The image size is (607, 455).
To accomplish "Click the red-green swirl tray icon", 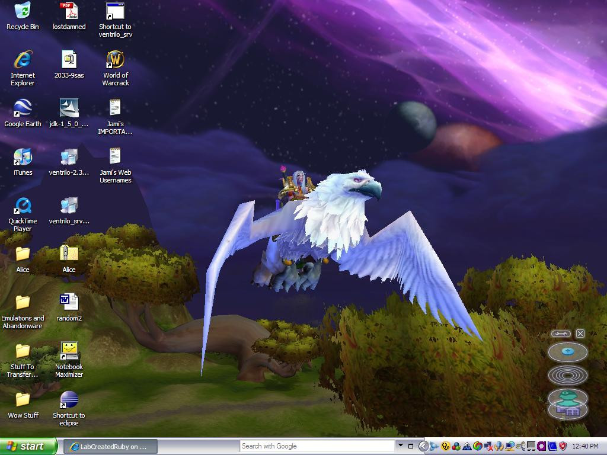I will (x=478, y=447).
